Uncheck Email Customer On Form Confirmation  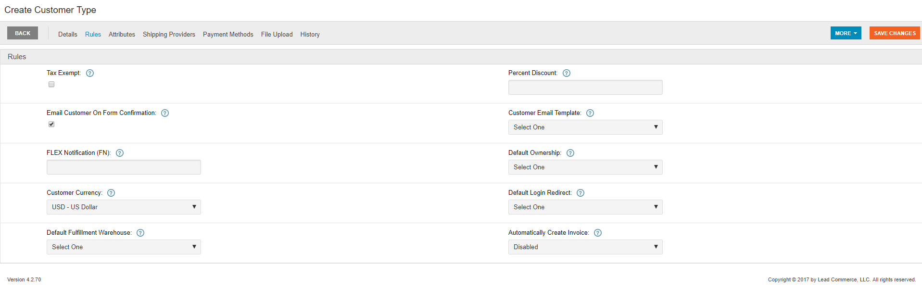click(51, 124)
